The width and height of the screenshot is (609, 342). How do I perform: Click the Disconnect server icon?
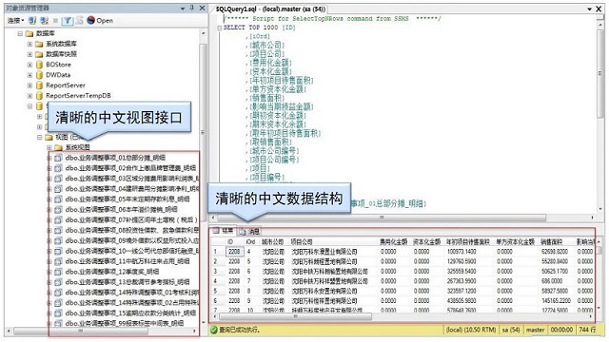point(45,20)
